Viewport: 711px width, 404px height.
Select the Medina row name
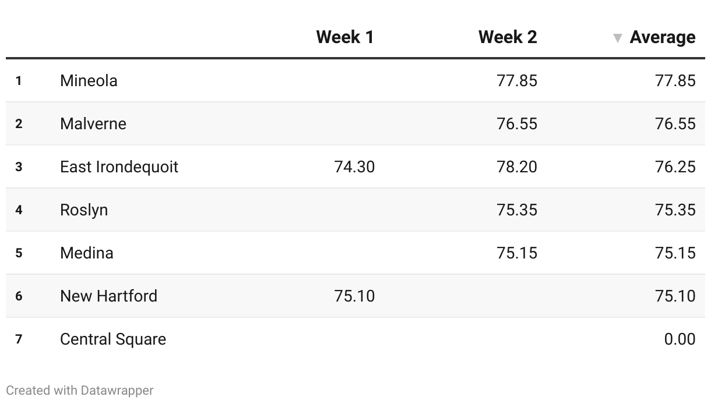[86, 253]
